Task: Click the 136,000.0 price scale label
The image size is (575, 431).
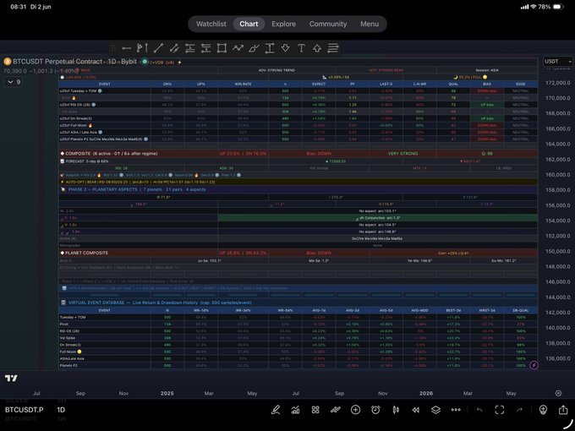Action: [558, 358]
